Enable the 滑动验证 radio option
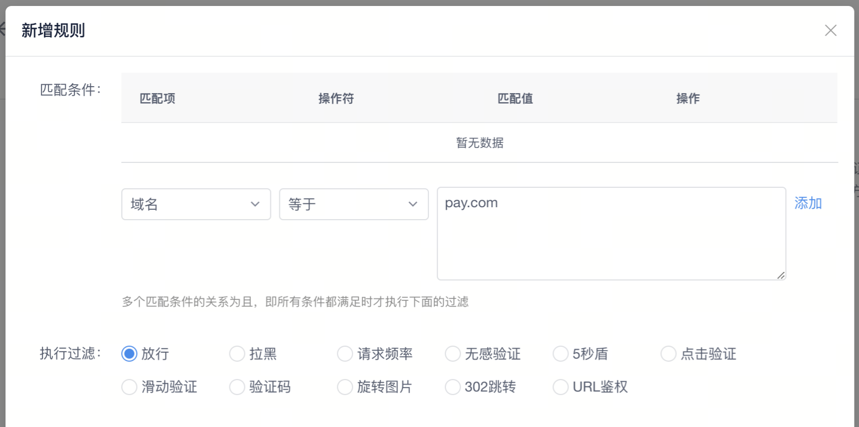 (130, 387)
